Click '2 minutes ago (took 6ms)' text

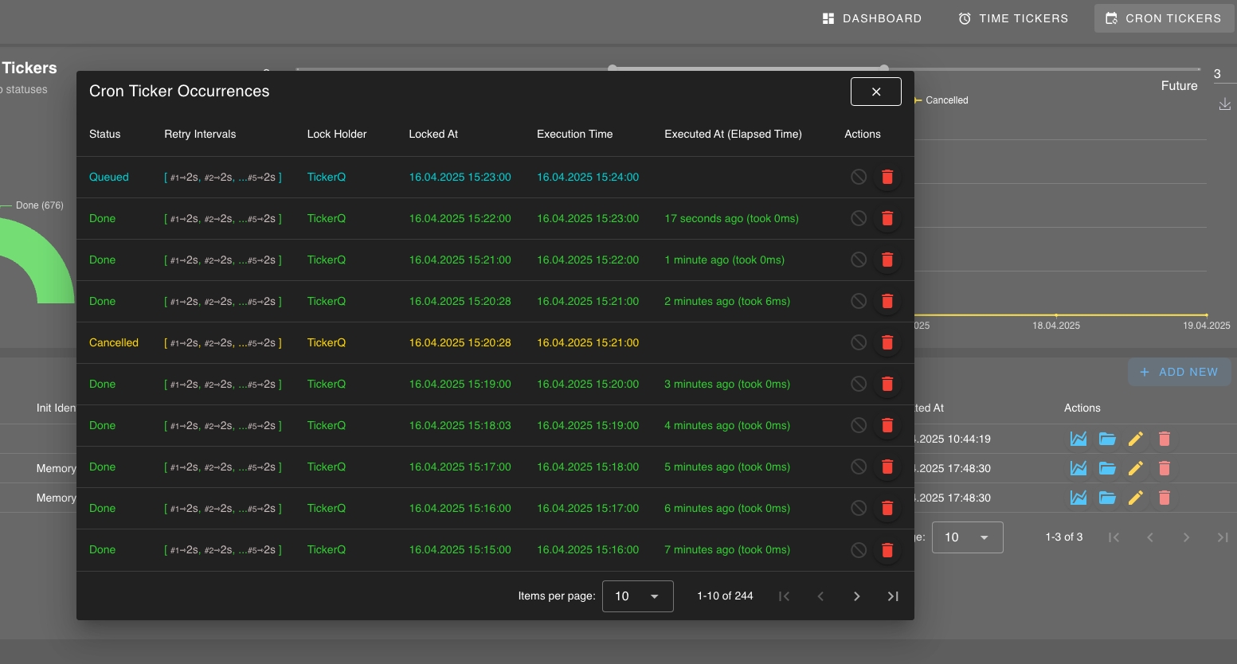click(x=727, y=301)
